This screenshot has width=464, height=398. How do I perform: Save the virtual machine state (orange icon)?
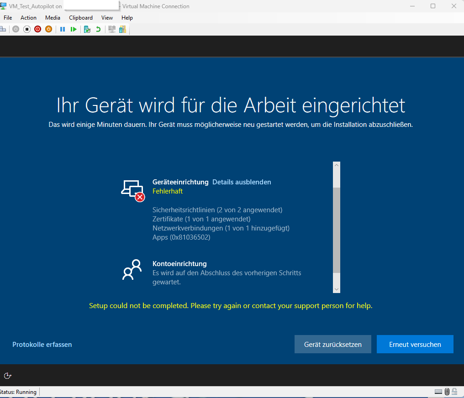[48, 29]
